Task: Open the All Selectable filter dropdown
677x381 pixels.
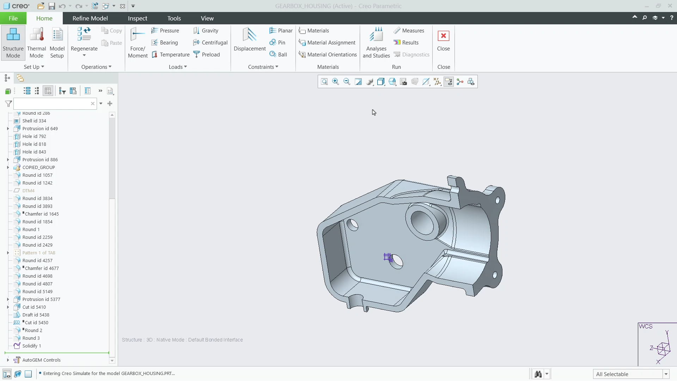Action: [x=666, y=374]
